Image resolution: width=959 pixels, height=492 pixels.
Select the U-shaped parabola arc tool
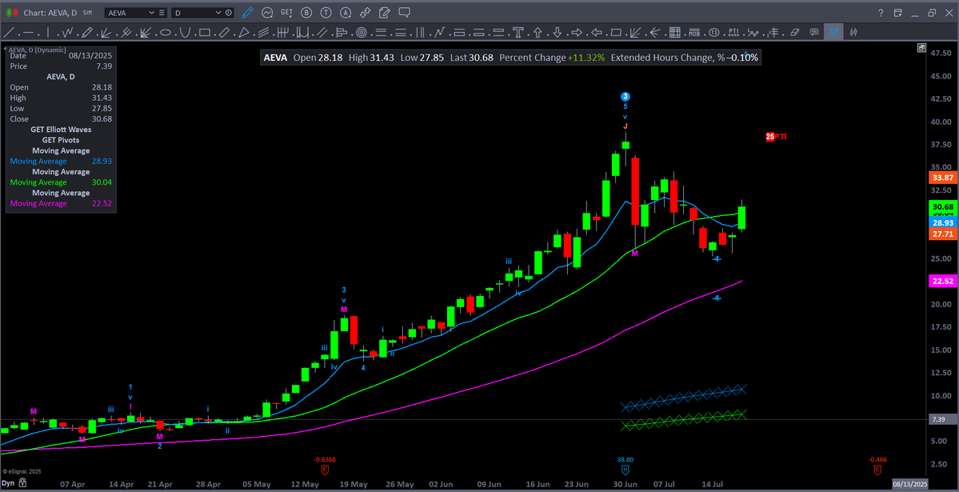tap(185, 33)
